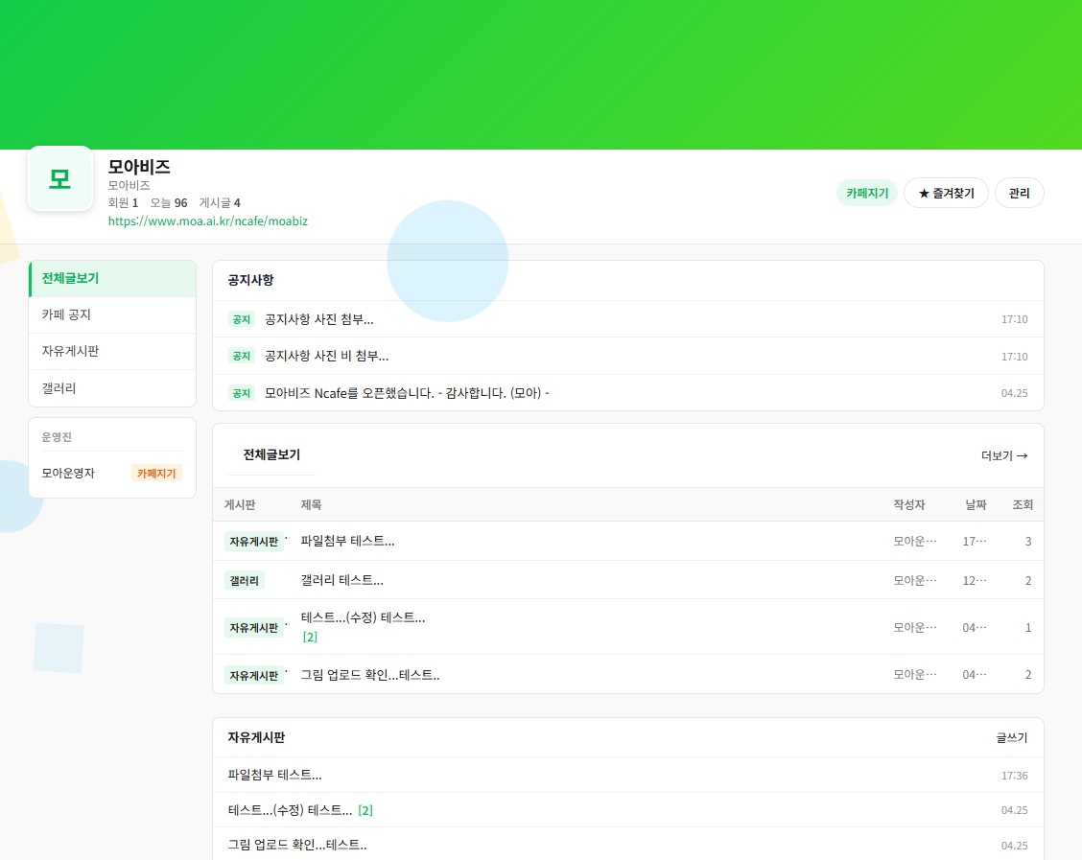Click 글쓰기 in 자유게시판 section

pos(1011,737)
